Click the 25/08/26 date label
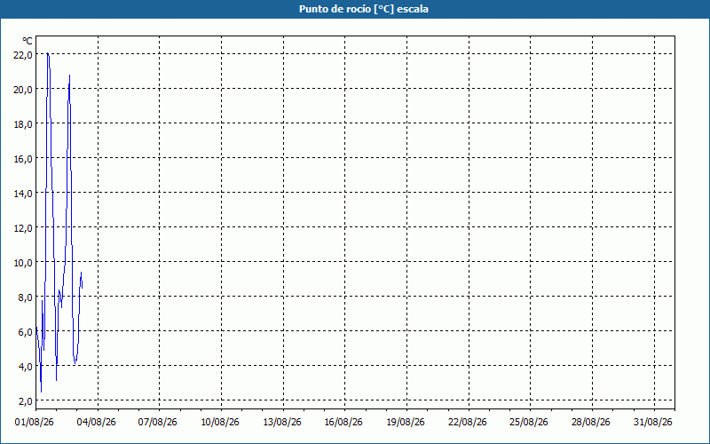Image resolution: width=710 pixels, height=444 pixels. click(529, 423)
